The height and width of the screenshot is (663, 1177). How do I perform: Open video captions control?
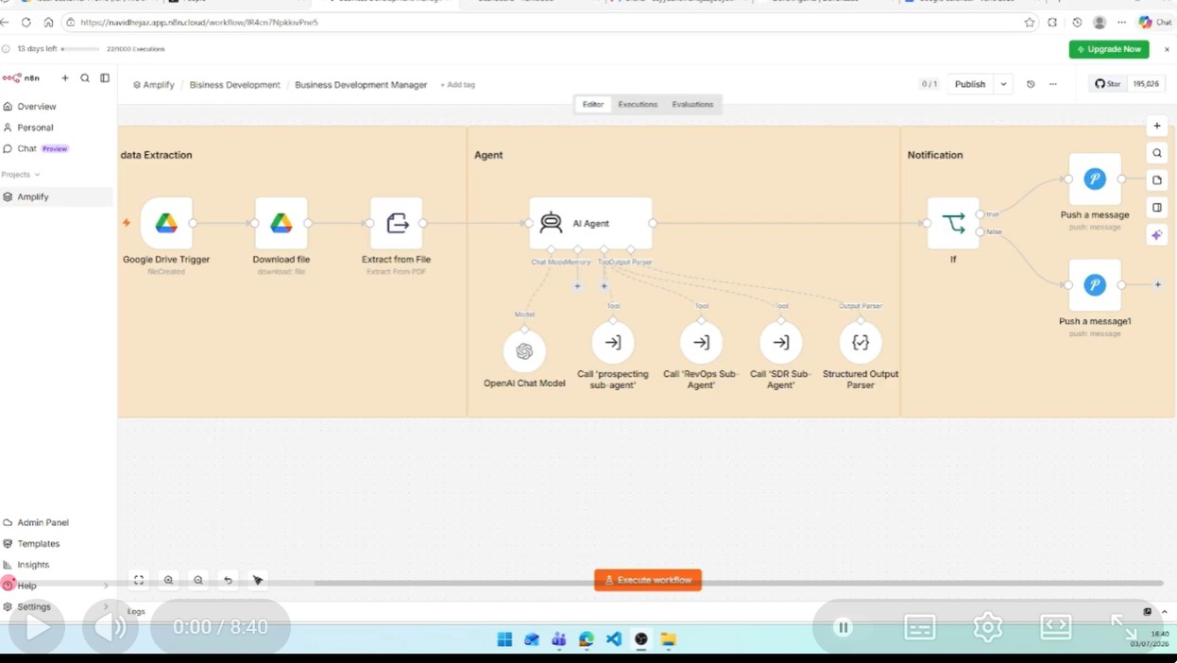(920, 627)
